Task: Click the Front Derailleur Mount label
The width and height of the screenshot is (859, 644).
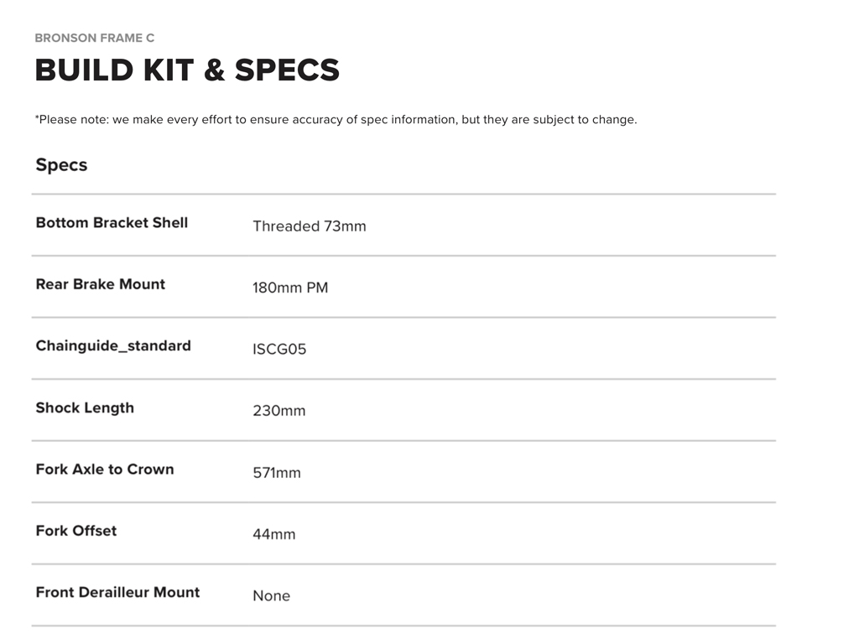Action: coord(117,592)
